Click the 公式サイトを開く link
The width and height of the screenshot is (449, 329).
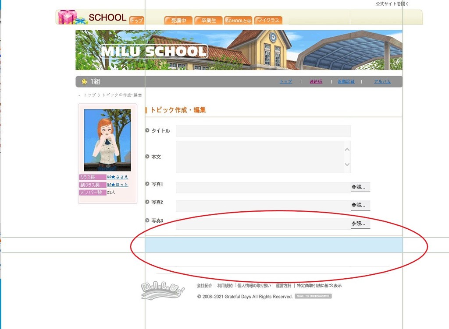click(392, 3)
